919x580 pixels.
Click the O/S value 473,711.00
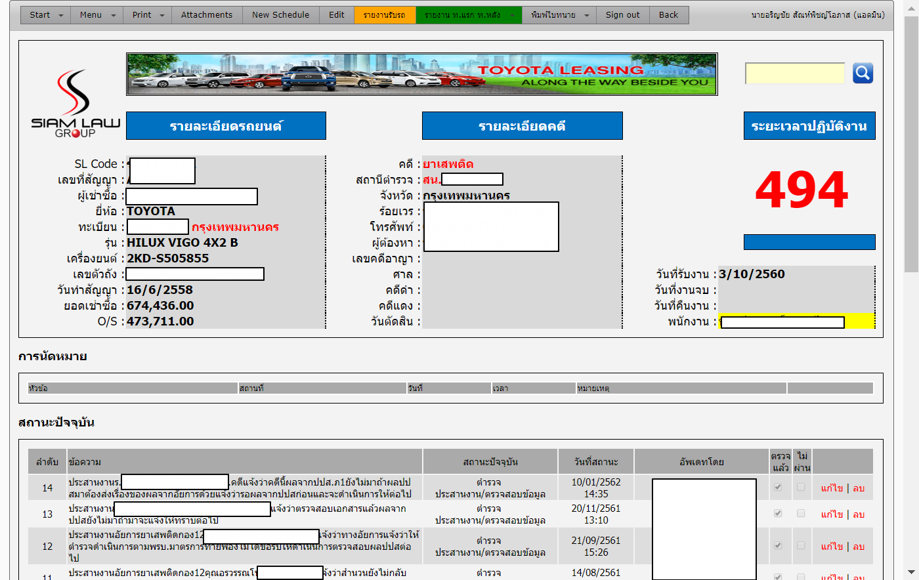coord(160,321)
